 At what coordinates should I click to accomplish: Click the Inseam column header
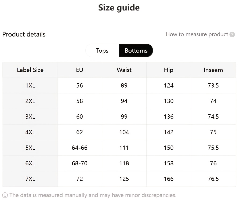coord(213,70)
